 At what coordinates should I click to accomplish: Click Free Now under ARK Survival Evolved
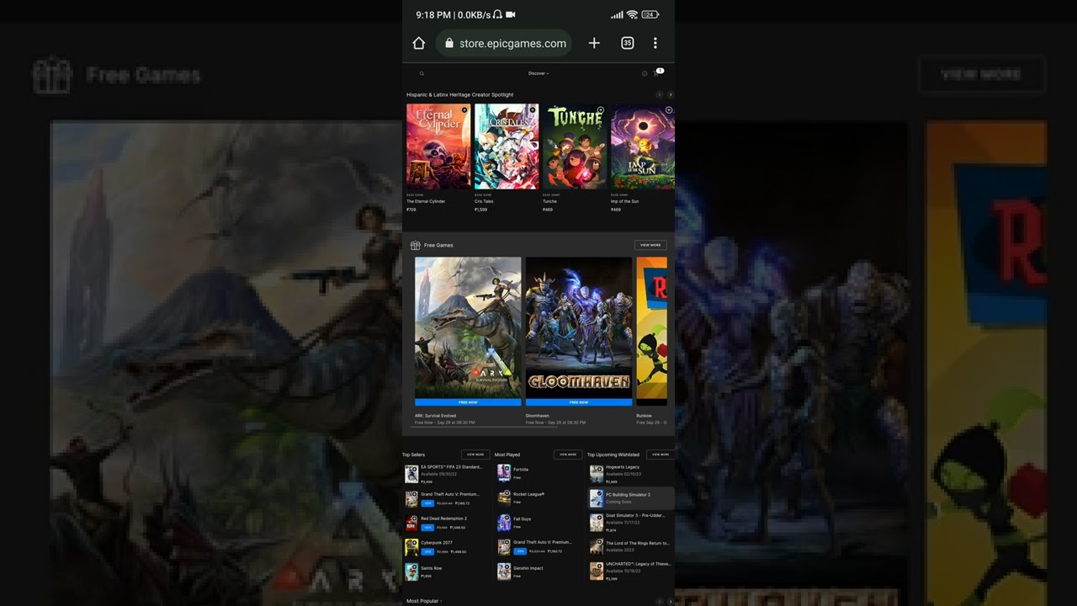(468, 402)
